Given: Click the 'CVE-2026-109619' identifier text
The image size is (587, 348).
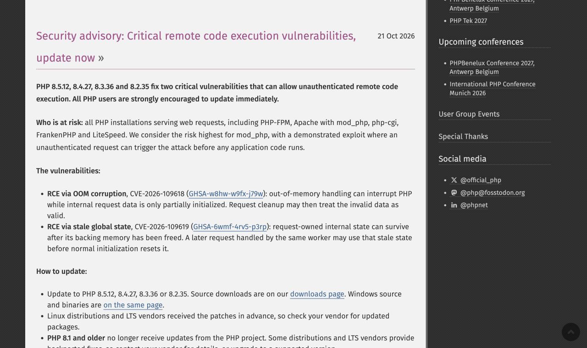Looking at the screenshot, I should click(161, 227).
